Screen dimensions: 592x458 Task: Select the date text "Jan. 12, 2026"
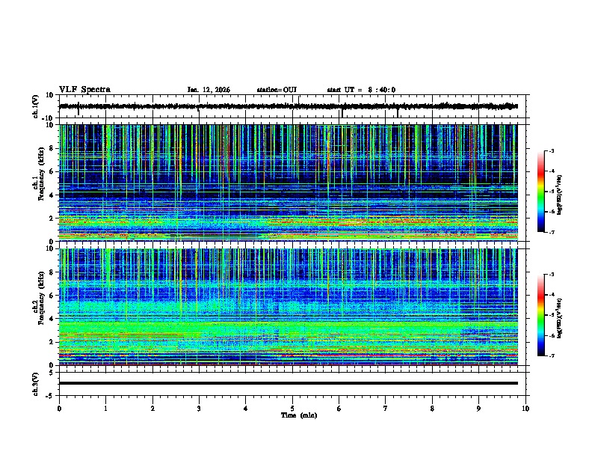click(209, 90)
